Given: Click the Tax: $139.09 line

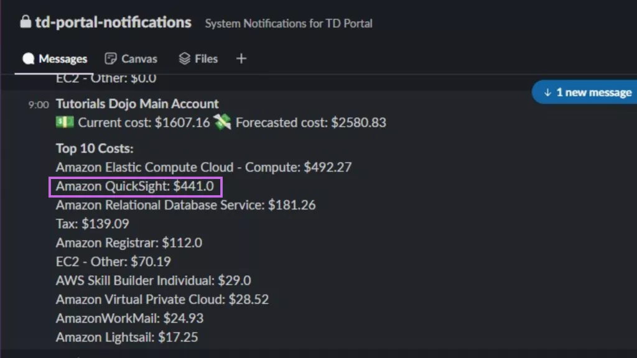Looking at the screenshot, I should pos(93,224).
